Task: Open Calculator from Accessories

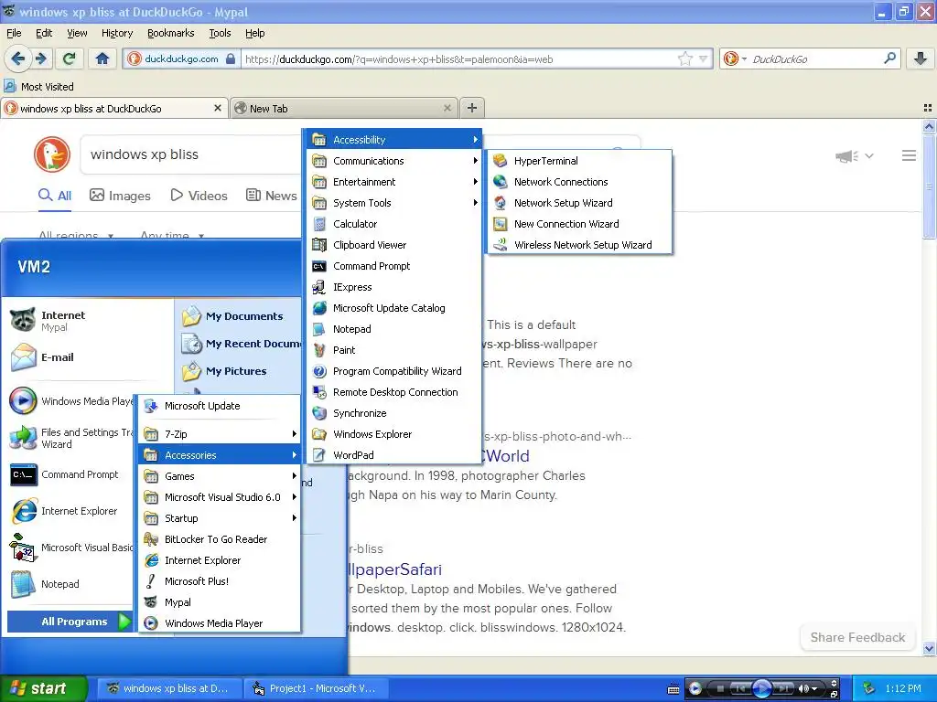Action: (x=394, y=224)
